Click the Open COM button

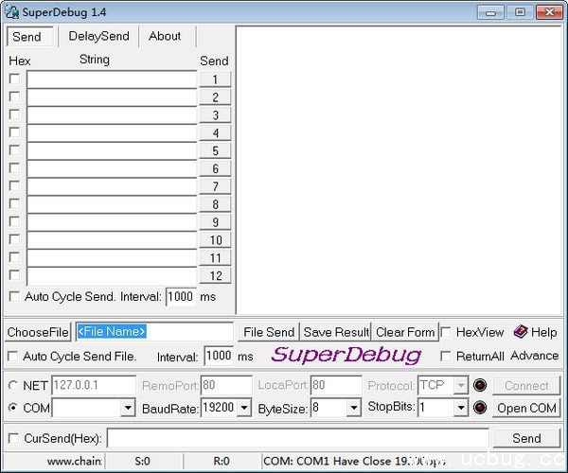click(x=526, y=408)
